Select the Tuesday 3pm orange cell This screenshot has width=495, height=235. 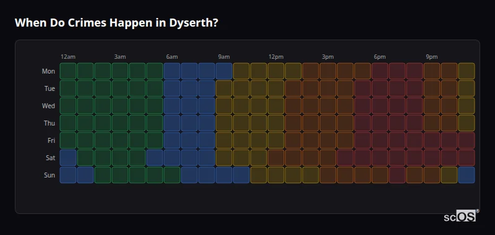coord(328,88)
